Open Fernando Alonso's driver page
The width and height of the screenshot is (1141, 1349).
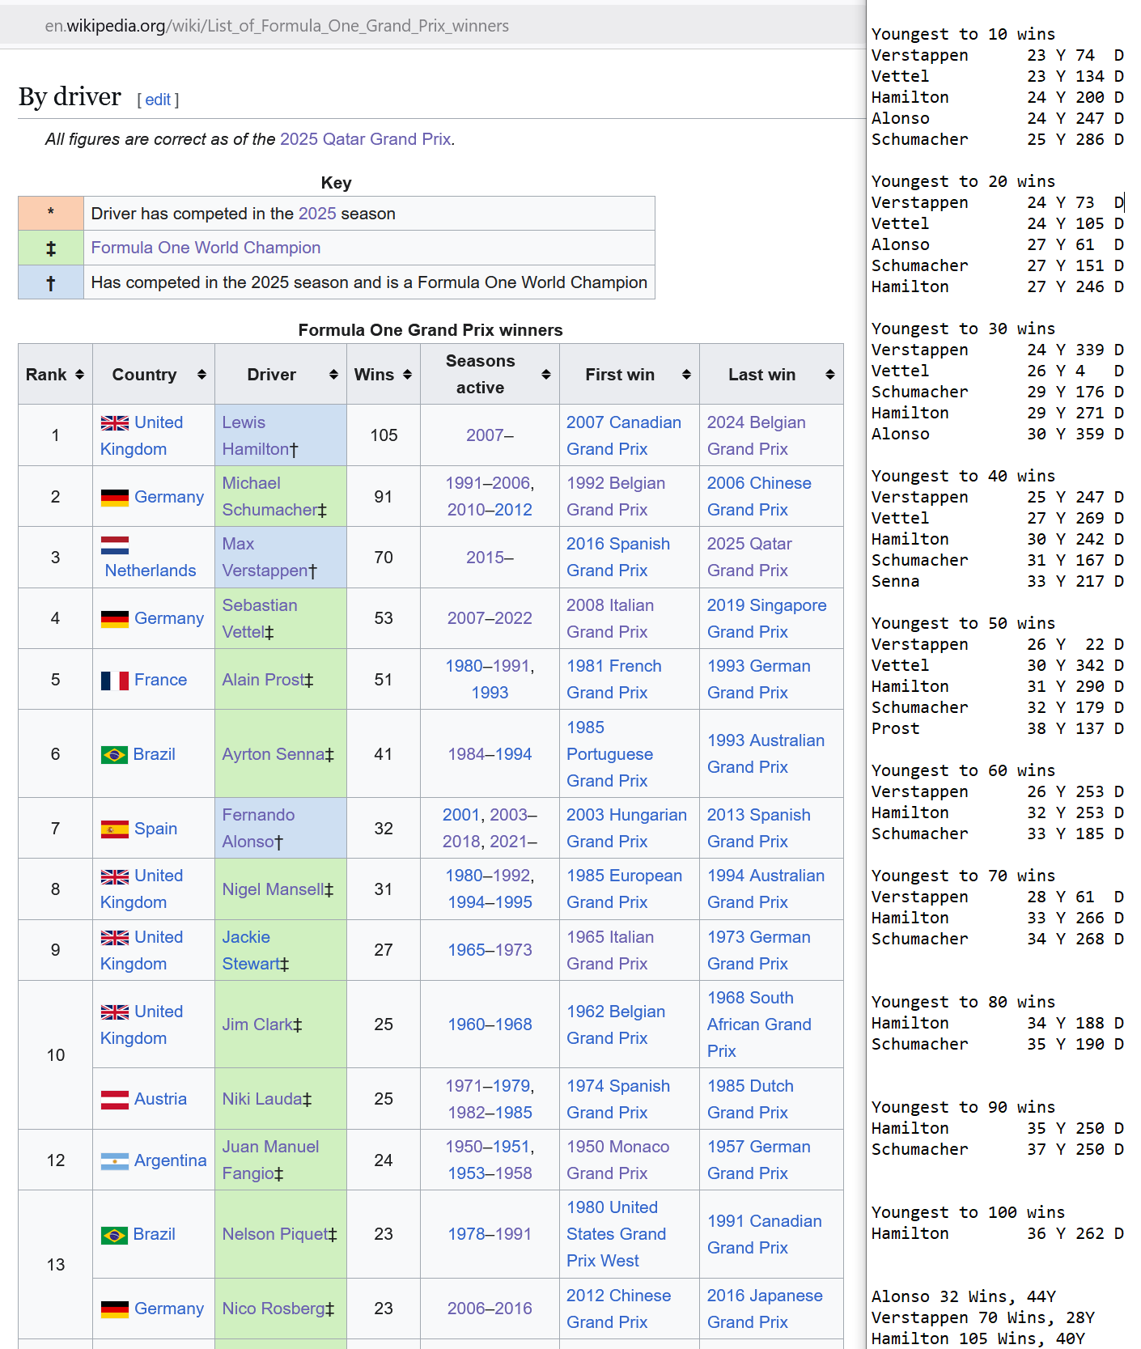(x=258, y=828)
